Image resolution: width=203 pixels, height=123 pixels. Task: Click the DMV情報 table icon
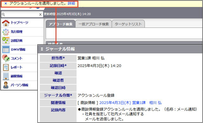tap(6, 49)
